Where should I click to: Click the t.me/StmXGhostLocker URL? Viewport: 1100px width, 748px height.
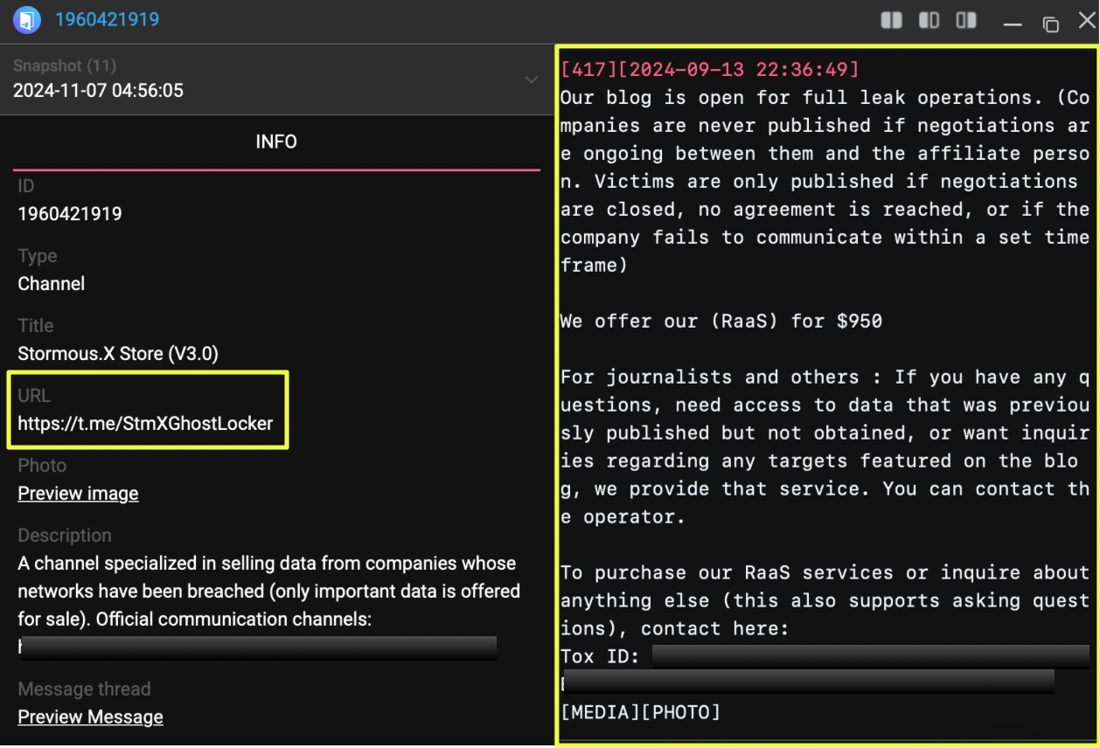[x=145, y=424]
